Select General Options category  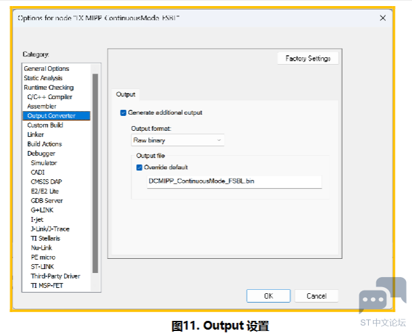click(47, 69)
